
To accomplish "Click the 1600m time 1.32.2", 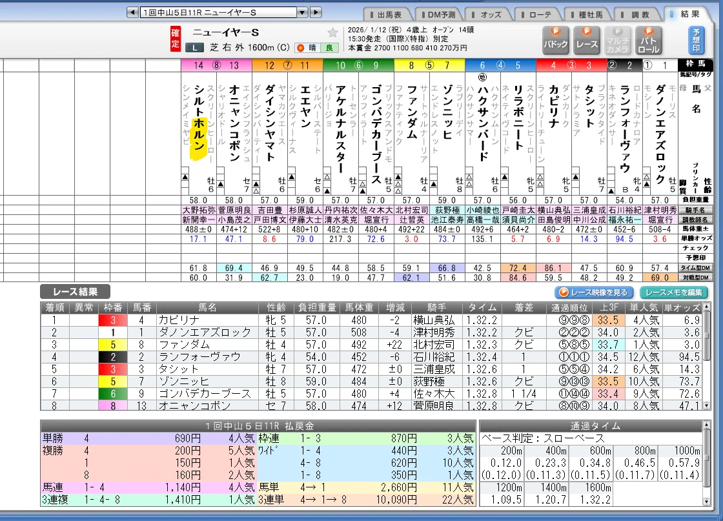I will (x=591, y=500).
